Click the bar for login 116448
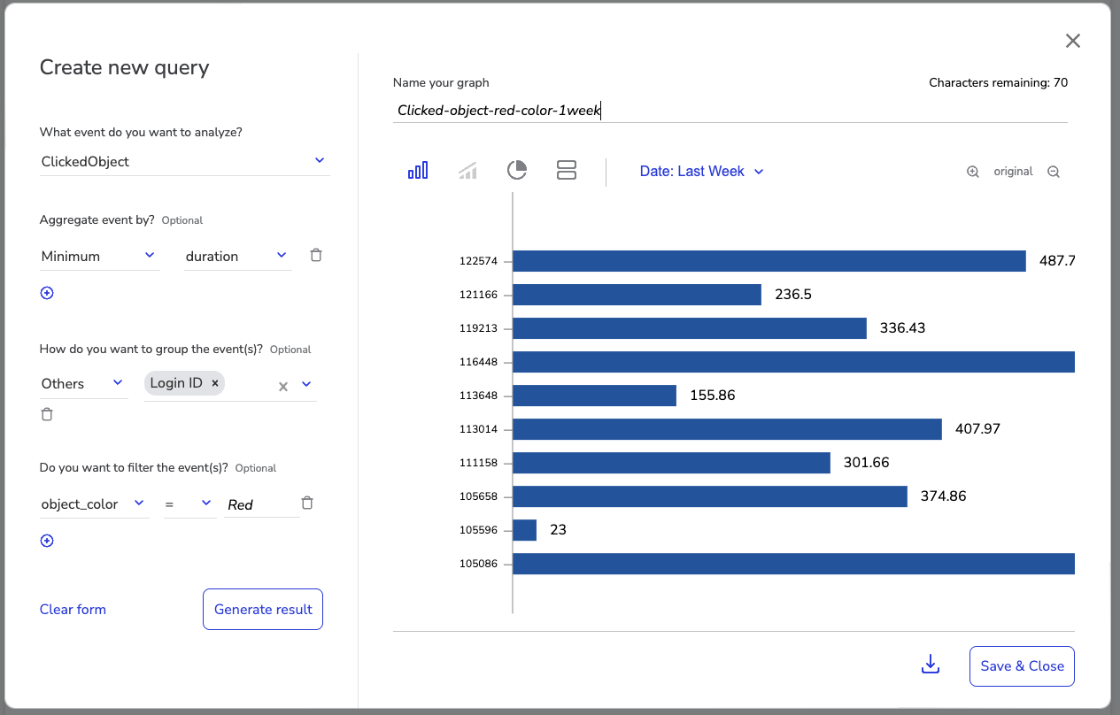Image resolution: width=1120 pixels, height=715 pixels. point(793,362)
